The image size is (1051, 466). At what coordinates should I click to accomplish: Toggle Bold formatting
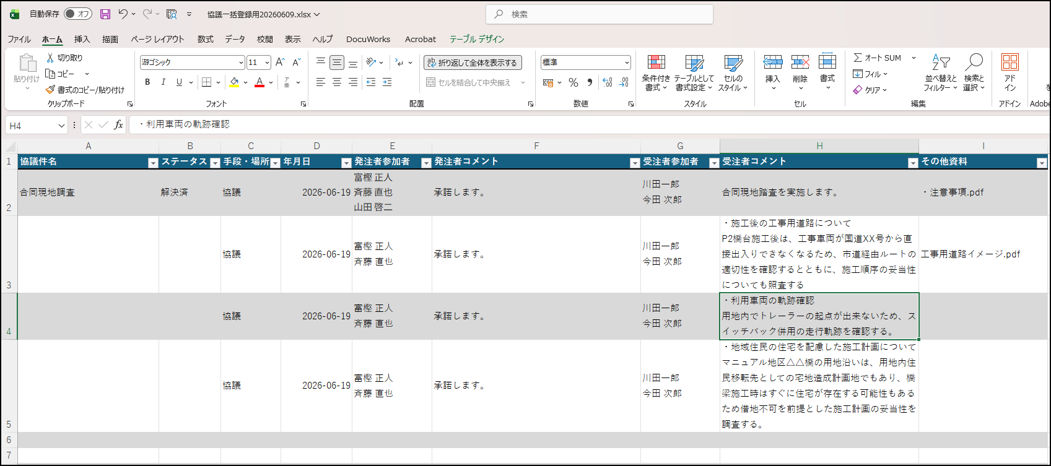[147, 82]
